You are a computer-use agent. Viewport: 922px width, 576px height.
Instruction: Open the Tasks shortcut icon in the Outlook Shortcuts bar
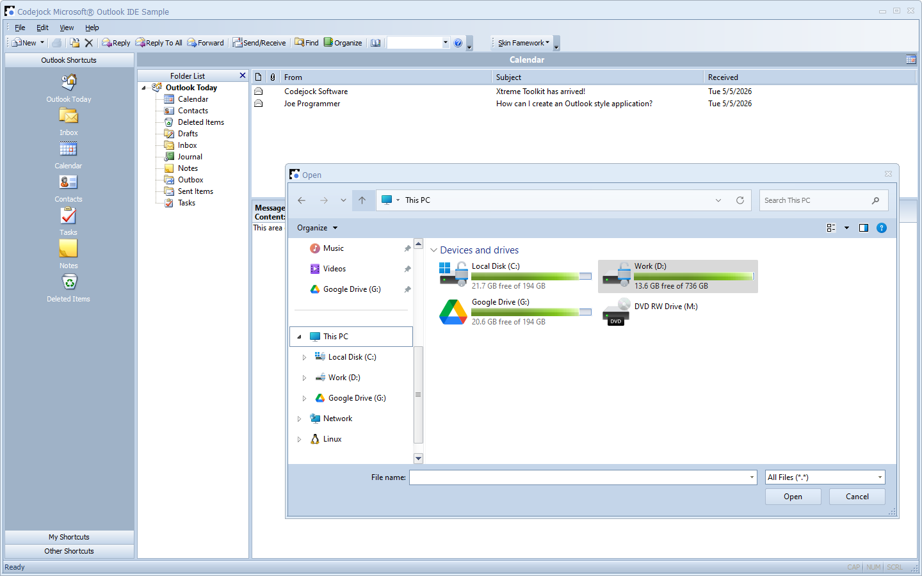point(69,216)
